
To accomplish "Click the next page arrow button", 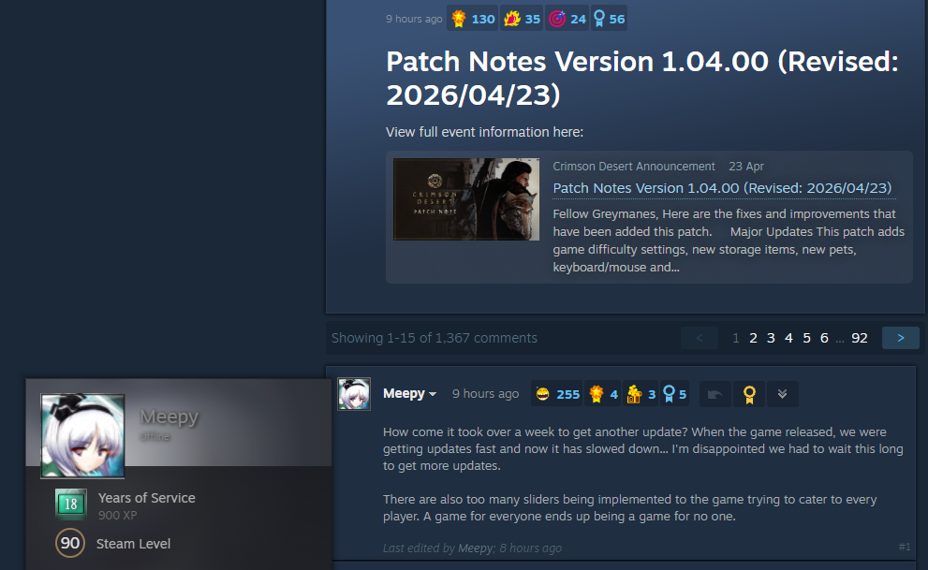I will [x=900, y=338].
